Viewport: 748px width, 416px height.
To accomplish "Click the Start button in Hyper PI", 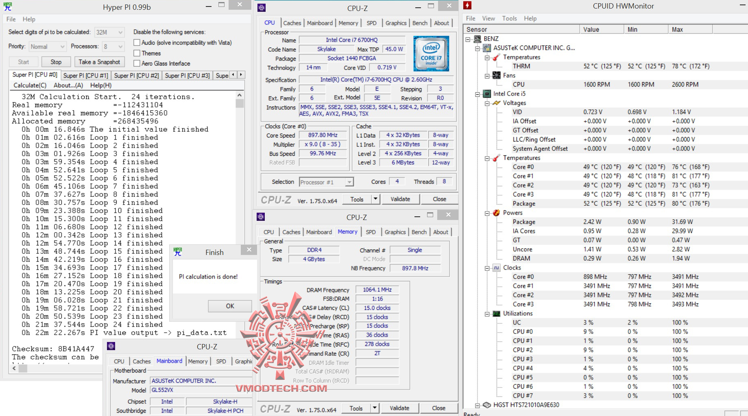I will tap(24, 62).
